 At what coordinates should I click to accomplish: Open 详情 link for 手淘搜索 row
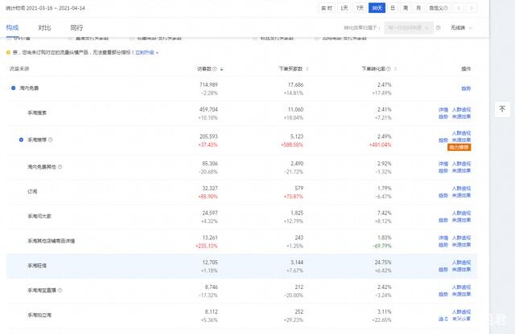click(x=443, y=109)
